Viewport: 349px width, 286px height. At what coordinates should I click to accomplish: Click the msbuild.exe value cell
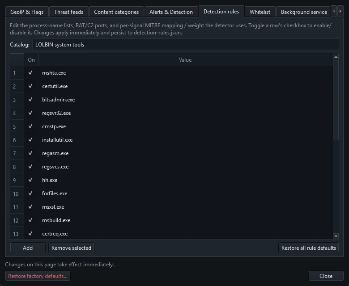click(186, 220)
